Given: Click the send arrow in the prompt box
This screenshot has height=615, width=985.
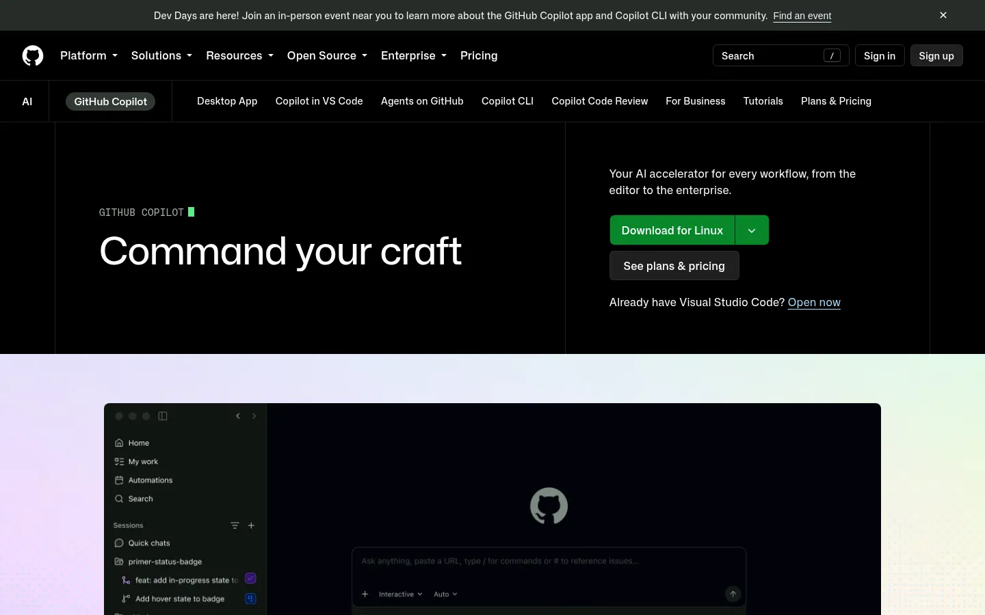Looking at the screenshot, I should click(x=733, y=594).
